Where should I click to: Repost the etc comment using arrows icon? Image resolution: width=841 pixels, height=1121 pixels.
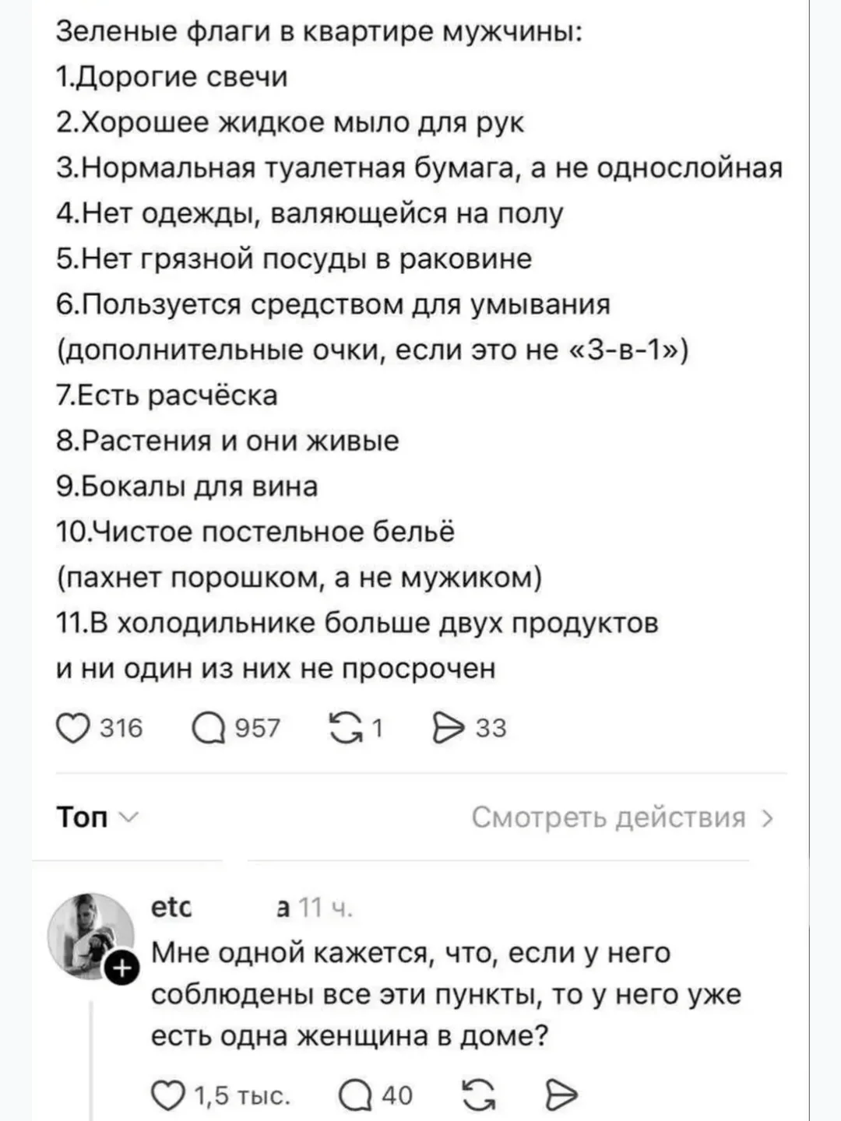tap(478, 1095)
